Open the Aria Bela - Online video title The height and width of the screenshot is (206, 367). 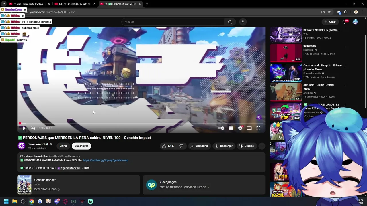click(319, 87)
